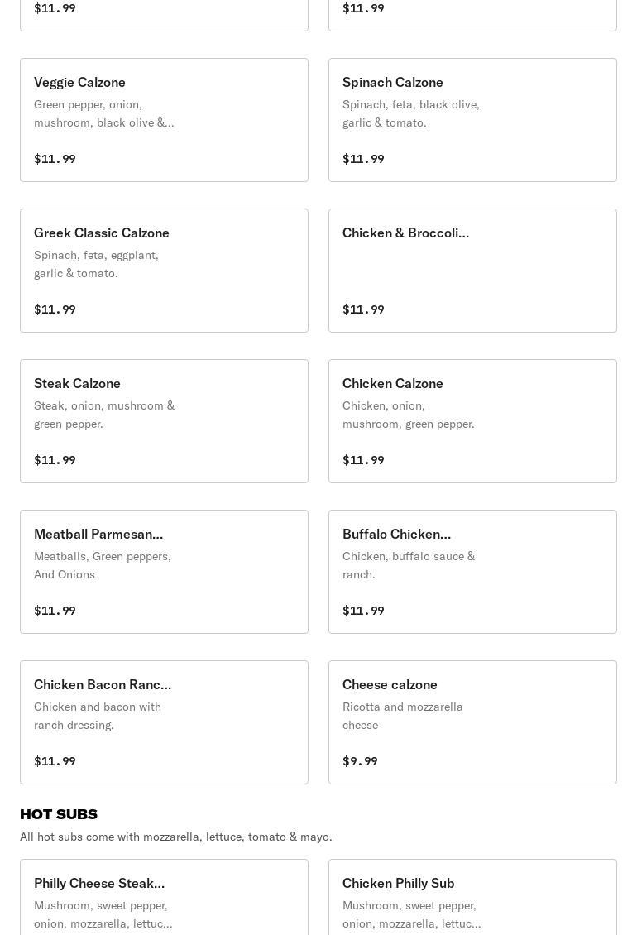This screenshot has width=637, height=935.
Task: Click the Buffalo Chicken calzone card
Action: [x=472, y=572]
